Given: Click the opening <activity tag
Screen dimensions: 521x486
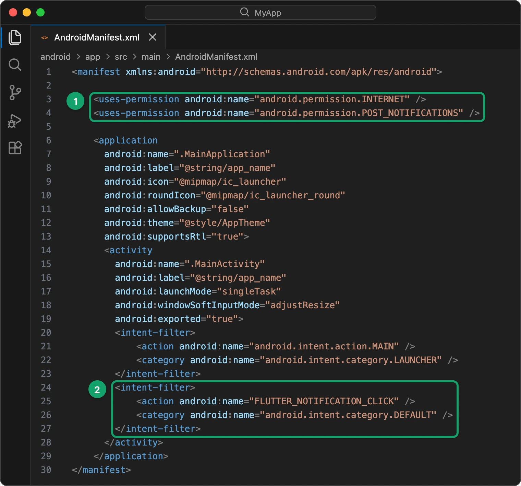Looking at the screenshot, I should 128,250.
